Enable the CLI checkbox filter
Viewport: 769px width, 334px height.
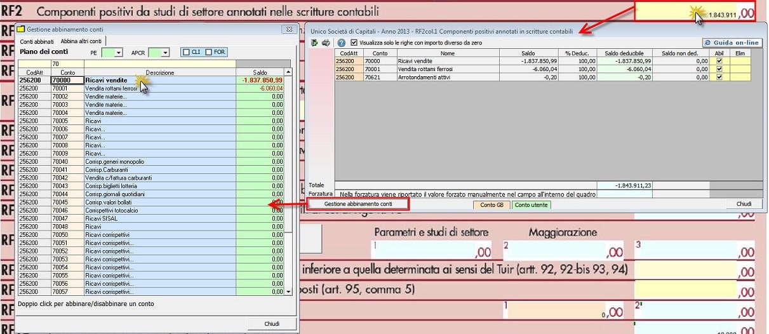pos(187,53)
